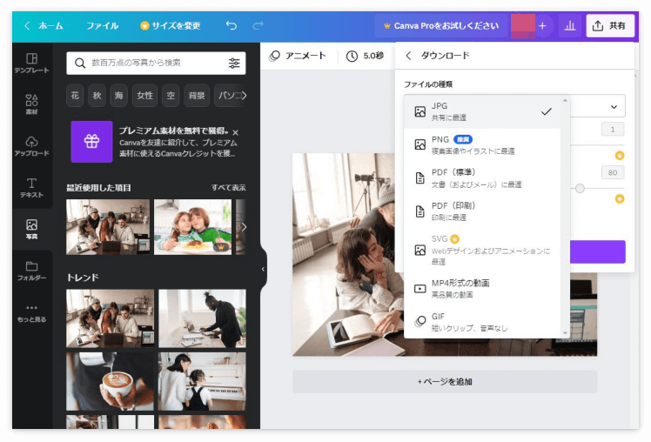Open the フォルダー panel
Viewport: 651px width, 442px height.
click(x=31, y=271)
